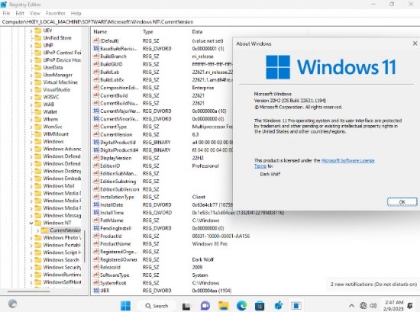Screen dimensions: 420x312
Task: Select the CurrentBuild value name
Action: 114,95
